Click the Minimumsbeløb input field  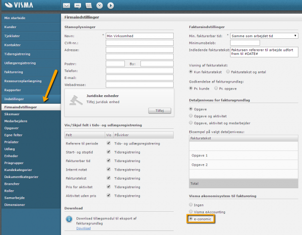(x=245, y=43)
